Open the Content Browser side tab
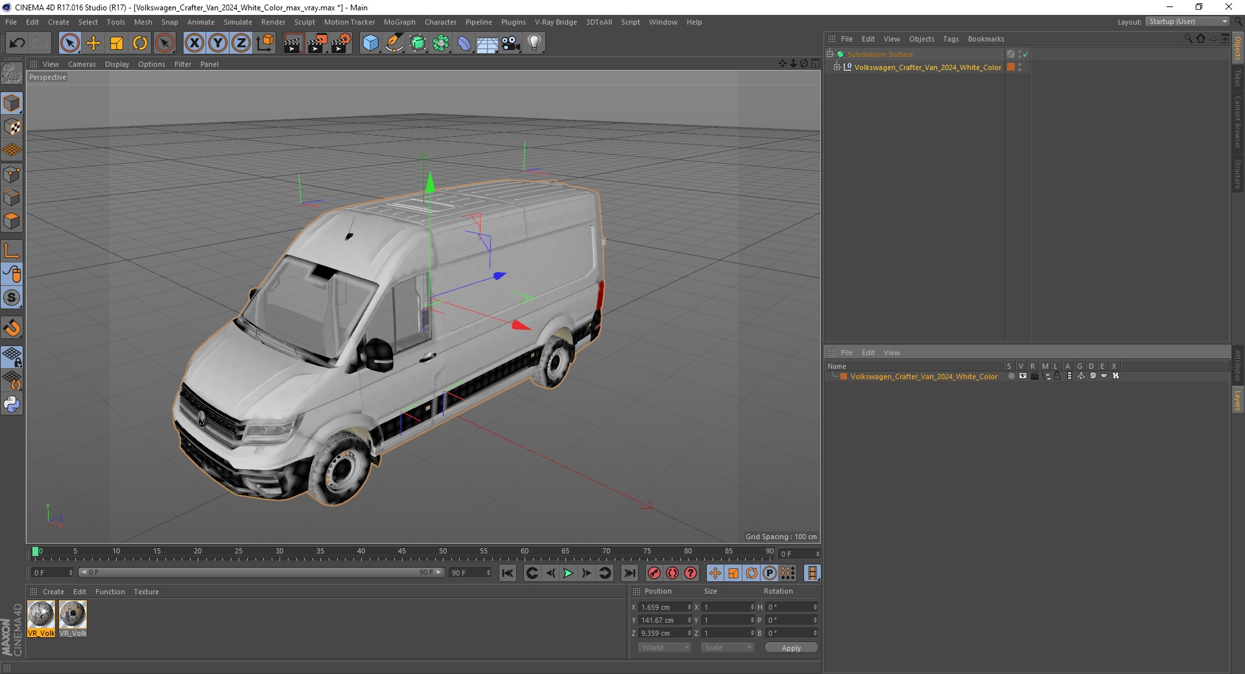 [x=1238, y=122]
